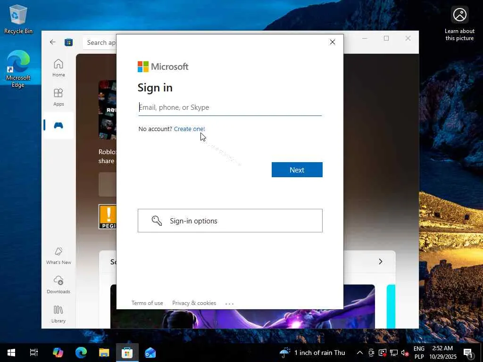Open Library in Store sidebar
Viewport: 483px width, 362px height.
pyautogui.click(x=58, y=314)
